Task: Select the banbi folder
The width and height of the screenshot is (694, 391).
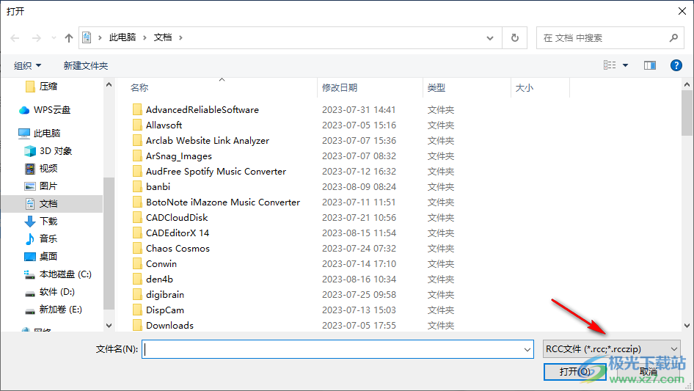Action: 158,187
